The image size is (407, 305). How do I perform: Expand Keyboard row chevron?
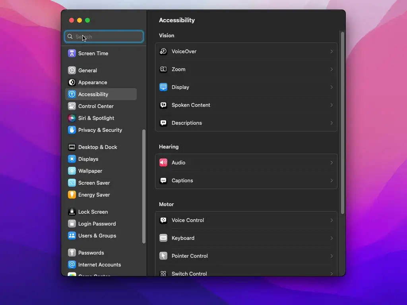coord(331,238)
